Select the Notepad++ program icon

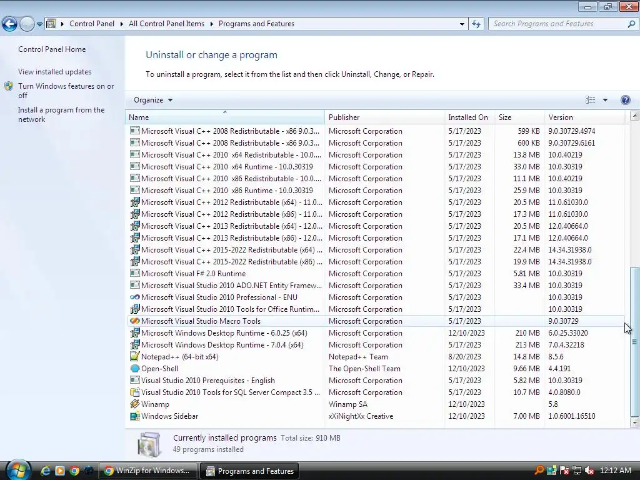pos(135,356)
